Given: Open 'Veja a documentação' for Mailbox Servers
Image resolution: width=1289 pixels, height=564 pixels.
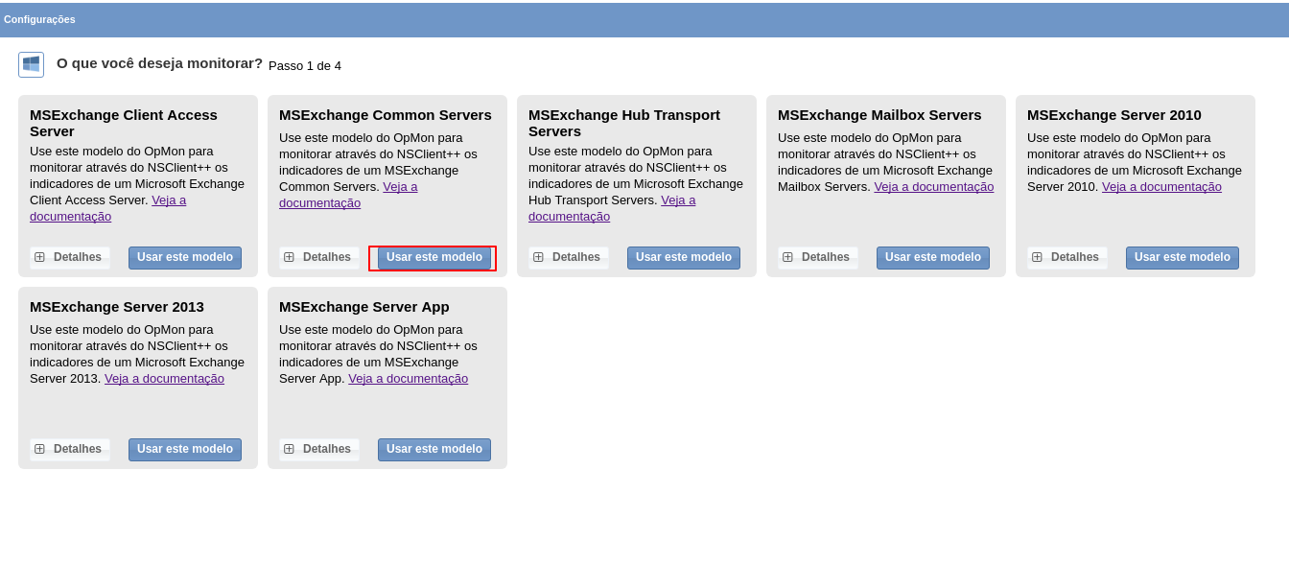Looking at the screenshot, I should 933,187.
